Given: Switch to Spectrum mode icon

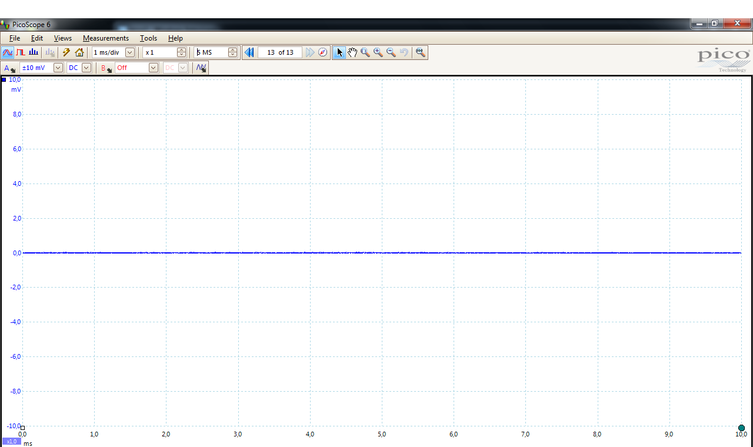Looking at the screenshot, I should (x=34, y=52).
